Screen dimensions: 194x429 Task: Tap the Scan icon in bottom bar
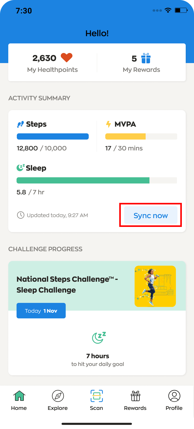pos(97,396)
